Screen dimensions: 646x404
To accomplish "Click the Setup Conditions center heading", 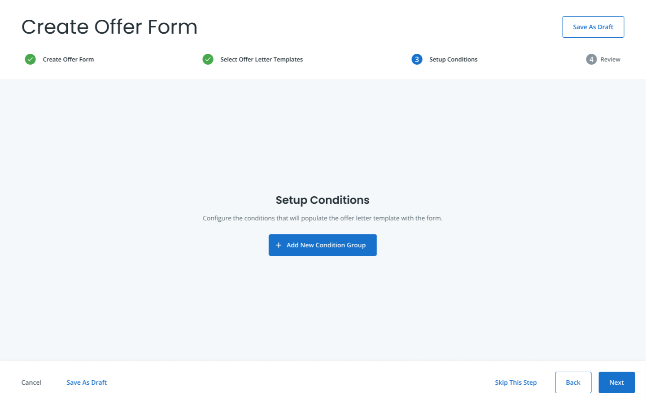I will (x=323, y=200).
